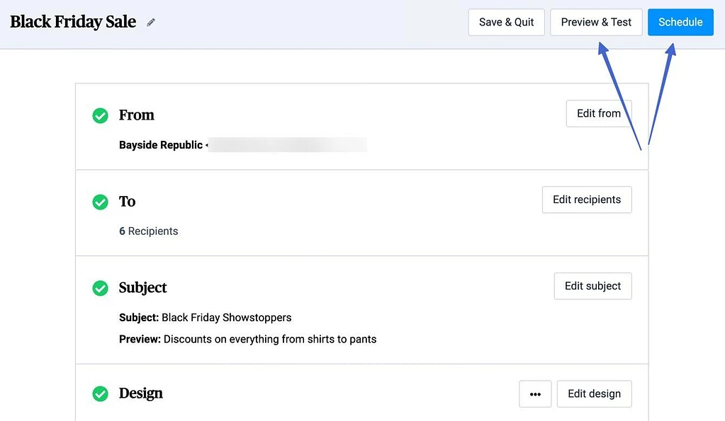Image resolution: width=725 pixels, height=421 pixels.
Task: Click the subject line Black Friday Showstoppers
Action: pos(227,318)
